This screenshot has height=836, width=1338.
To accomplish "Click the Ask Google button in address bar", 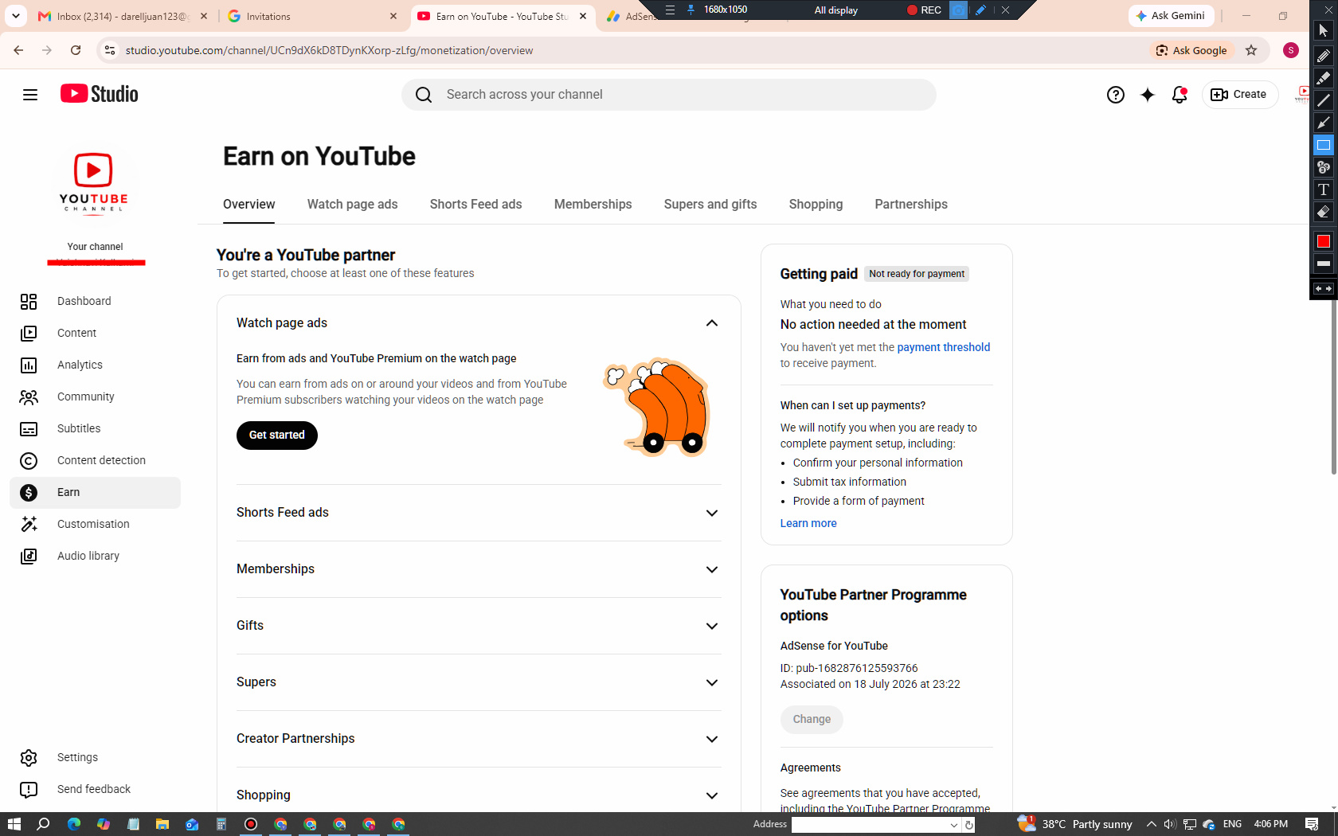I will 1191,50.
